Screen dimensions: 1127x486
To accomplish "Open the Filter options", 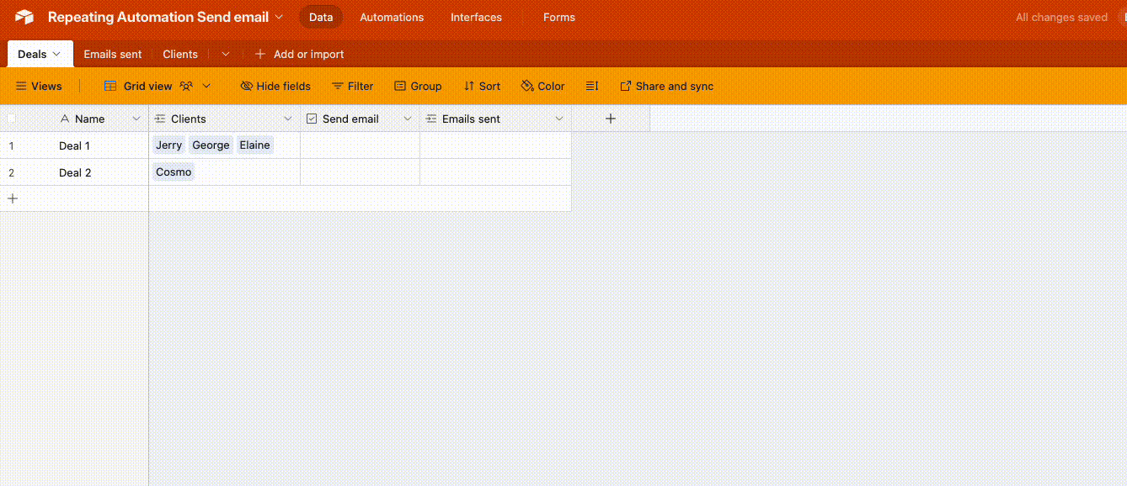I will pyautogui.click(x=352, y=86).
